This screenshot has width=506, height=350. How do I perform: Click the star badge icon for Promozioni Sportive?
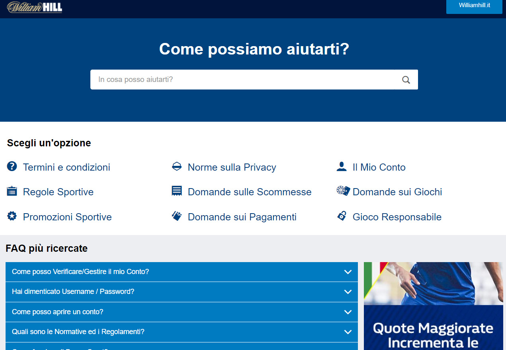pos(12,216)
